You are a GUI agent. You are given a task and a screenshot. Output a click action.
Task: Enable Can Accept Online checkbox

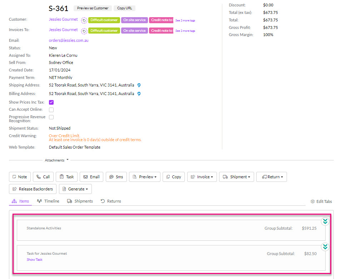tap(51, 110)
